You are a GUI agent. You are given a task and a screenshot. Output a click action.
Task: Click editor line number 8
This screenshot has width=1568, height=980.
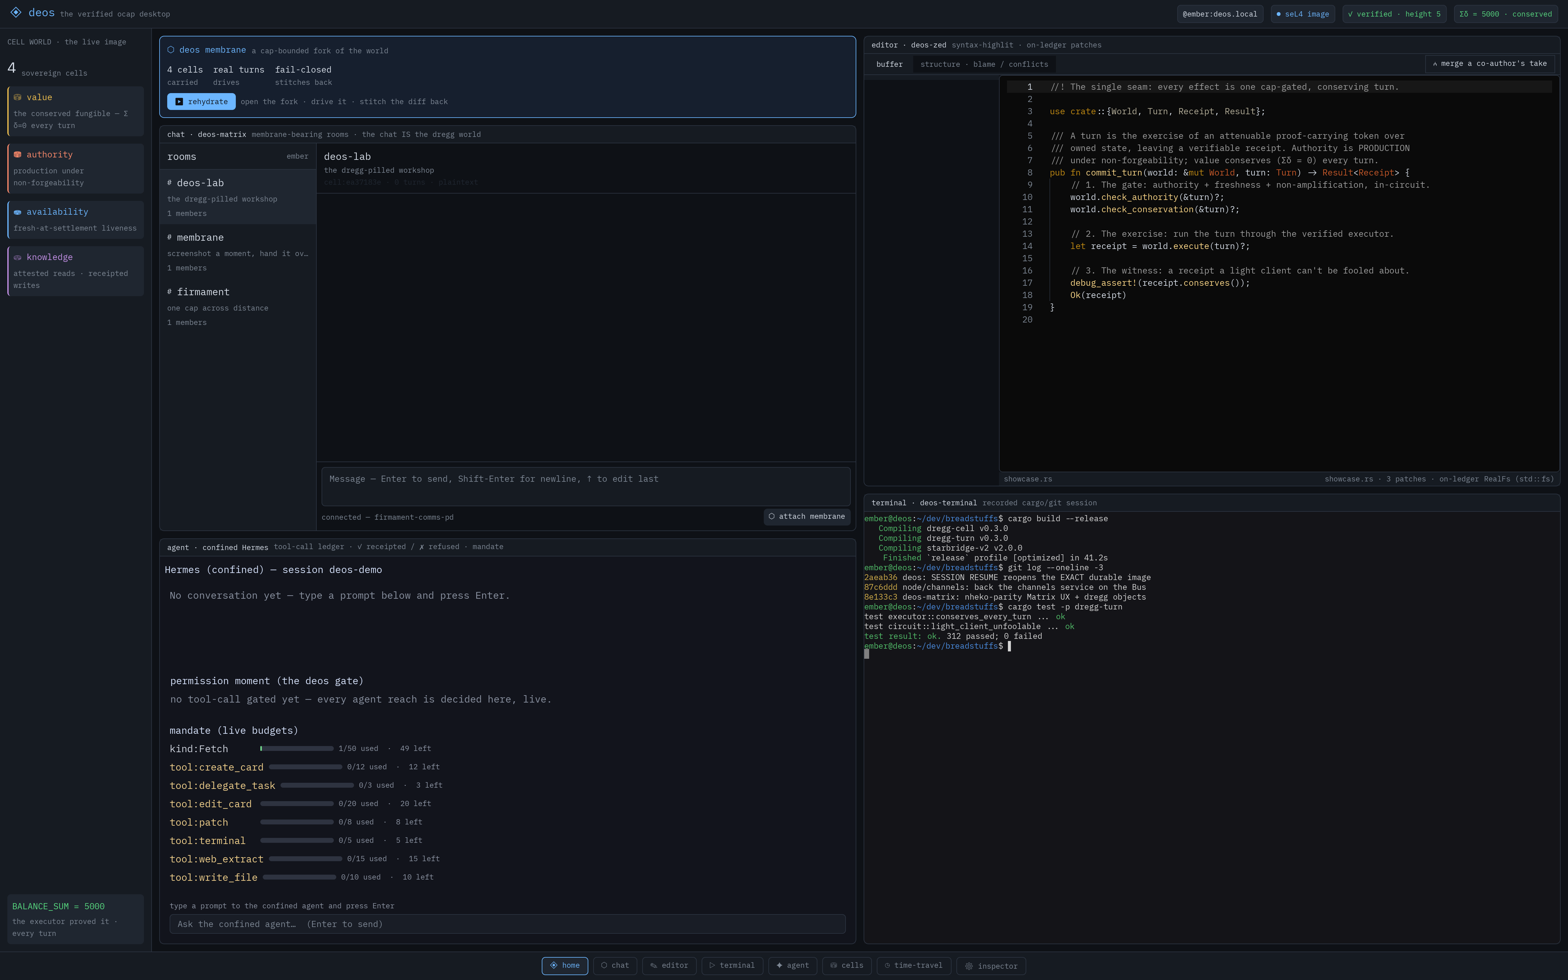coord(1030,172)
